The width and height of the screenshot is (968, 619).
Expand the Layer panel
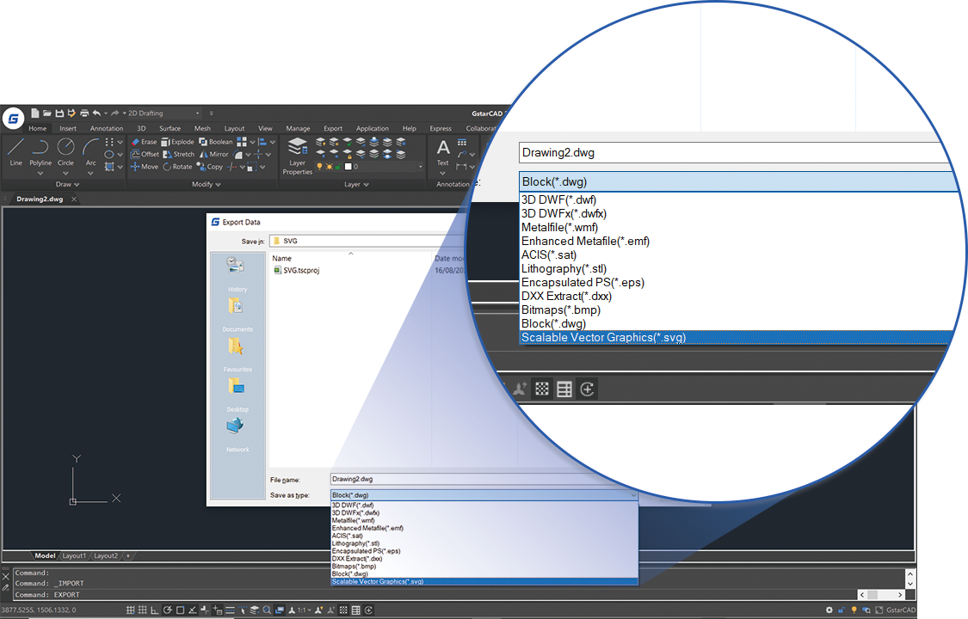tap(356, 184)
